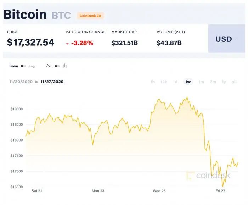Image resolution: width=248 pixels, height=205 pixels.
Task: Click the red 24-hour change arrow
Action: (67, 44)
